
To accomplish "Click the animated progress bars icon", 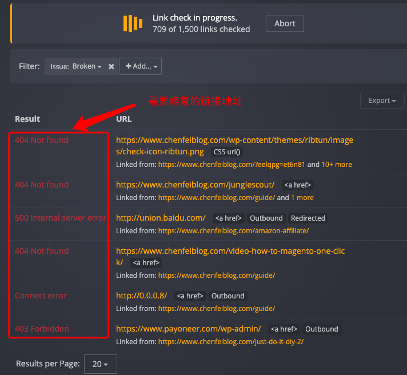I will [x=133, y=23].
